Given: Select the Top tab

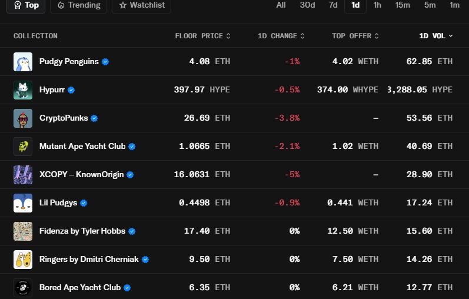Looking at the screenshot, I should tap(26, 5).
